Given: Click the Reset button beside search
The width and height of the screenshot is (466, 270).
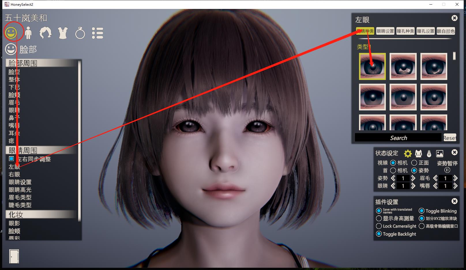Looking at the screenshot, I should (450, 138).
